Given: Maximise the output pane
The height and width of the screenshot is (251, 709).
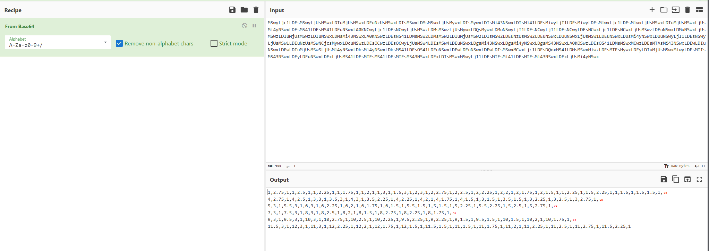Looking at the screenshot, I should coord(699,179).
